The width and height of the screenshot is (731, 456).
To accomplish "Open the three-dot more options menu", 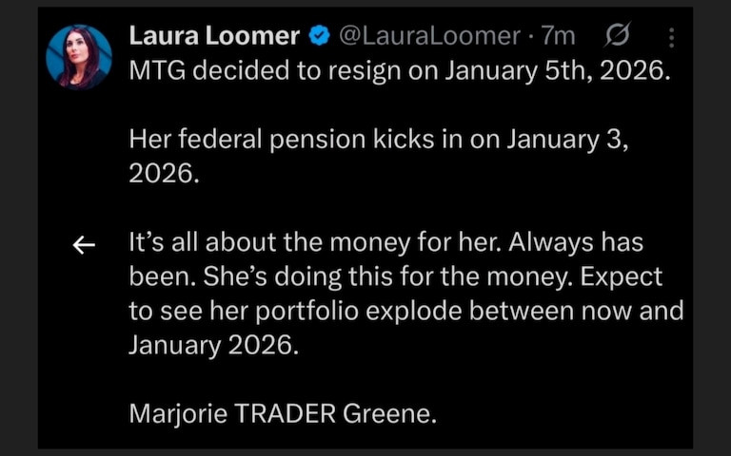I will coord(671,37).
